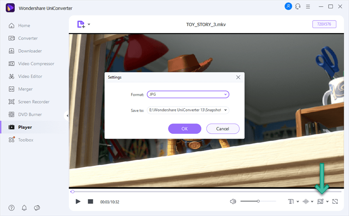Image resolution: width=349 pixels, height=216 pixels.
Task: Open the Toolbox section
Action: tap(21, 140)
